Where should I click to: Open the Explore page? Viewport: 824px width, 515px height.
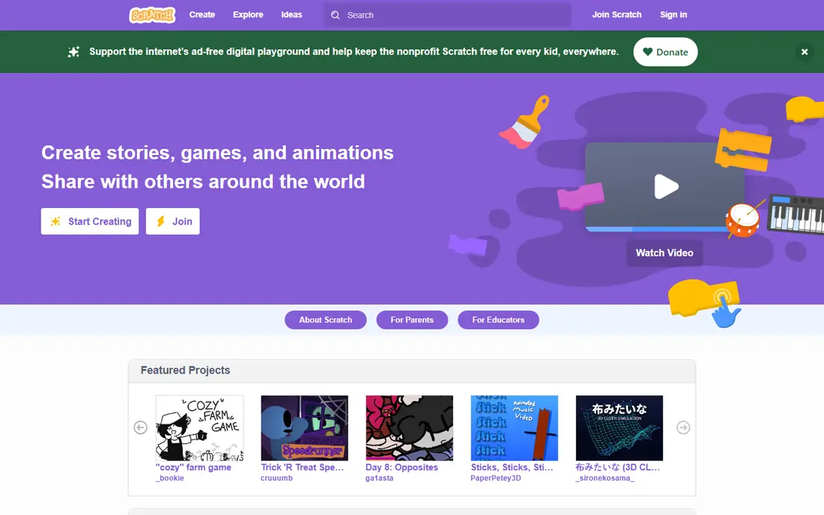(x=248, y=15)
